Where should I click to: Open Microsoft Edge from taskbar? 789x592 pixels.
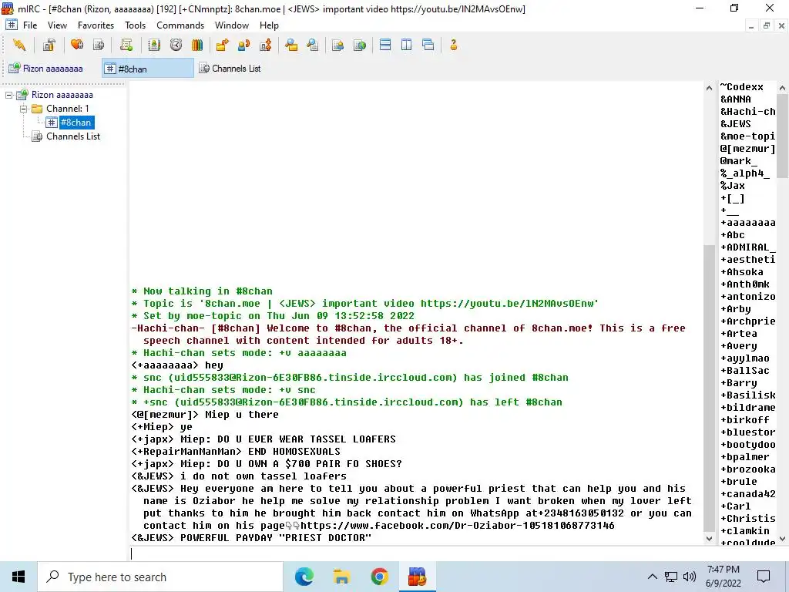304,577
